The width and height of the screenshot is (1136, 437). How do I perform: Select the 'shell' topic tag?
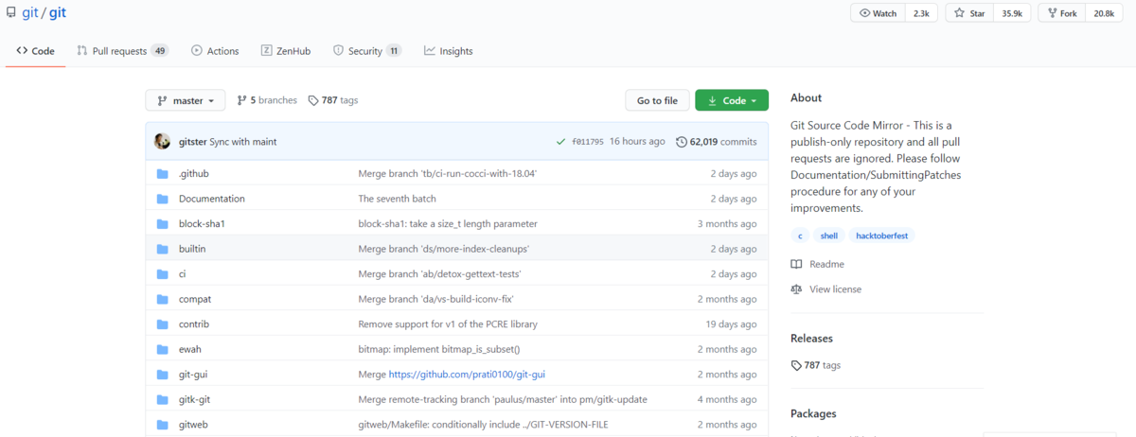point(829,236)
